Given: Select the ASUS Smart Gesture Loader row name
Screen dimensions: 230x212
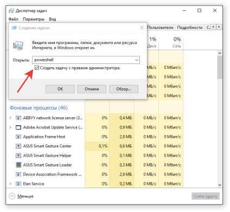Looking at the screenshot, I should pyautogui.click(x=47, y=165).
